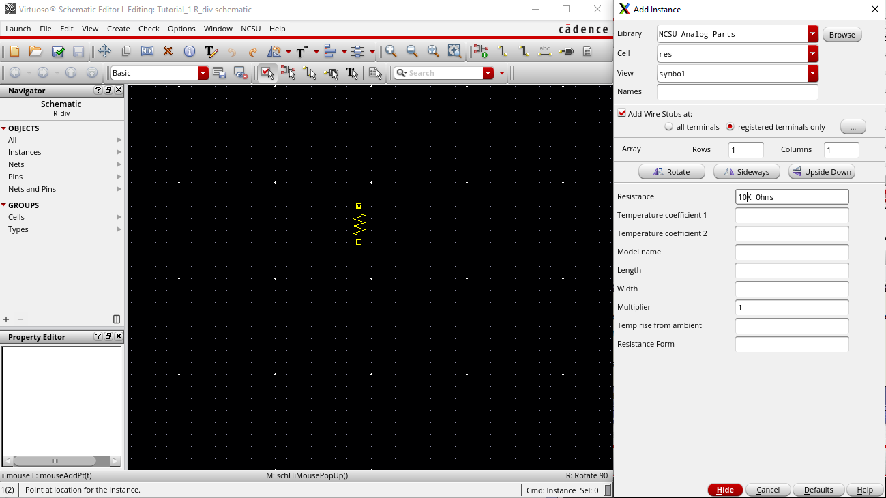
Task: Toggle the selection checkmark cursor tool
Action: click(267, 72)
